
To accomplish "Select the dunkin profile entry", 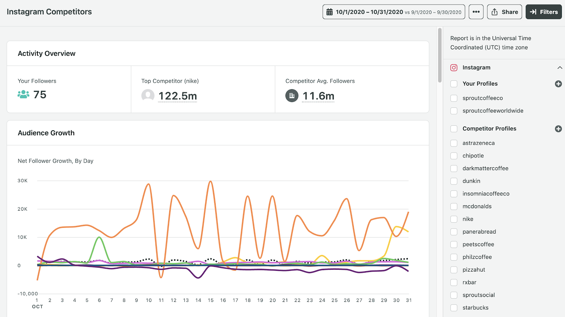I will [x=471, y=181].
